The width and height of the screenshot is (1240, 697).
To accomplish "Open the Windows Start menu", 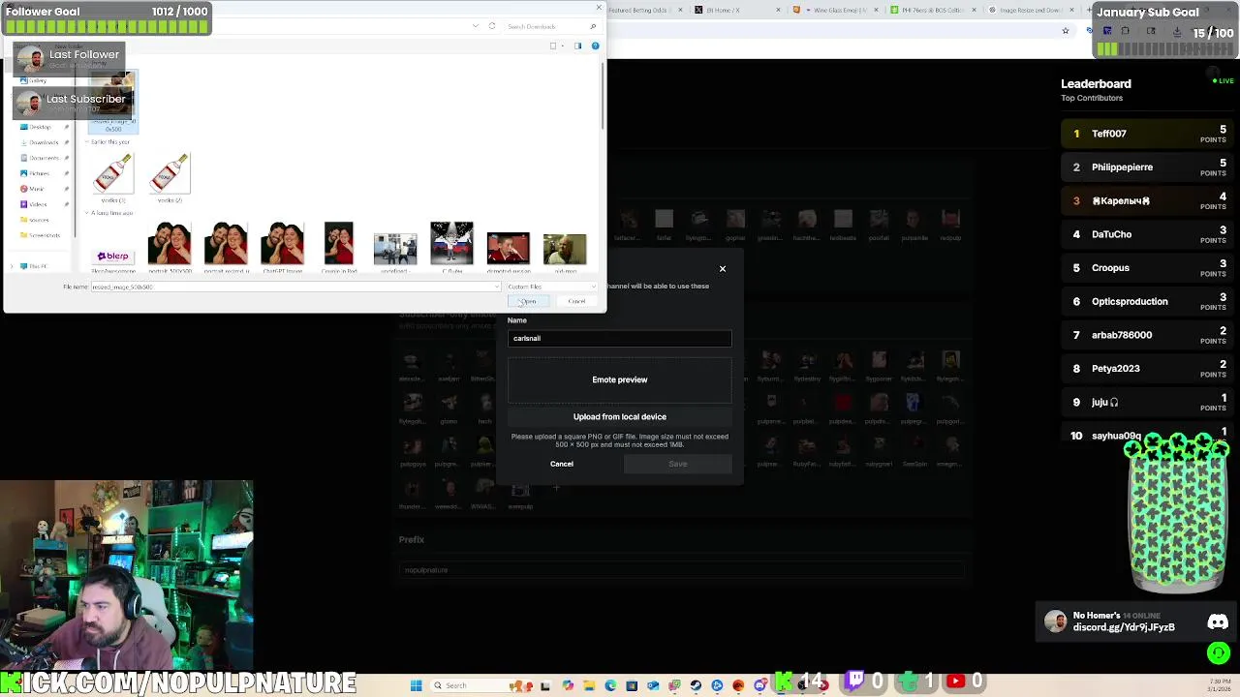I will [416, 685].
